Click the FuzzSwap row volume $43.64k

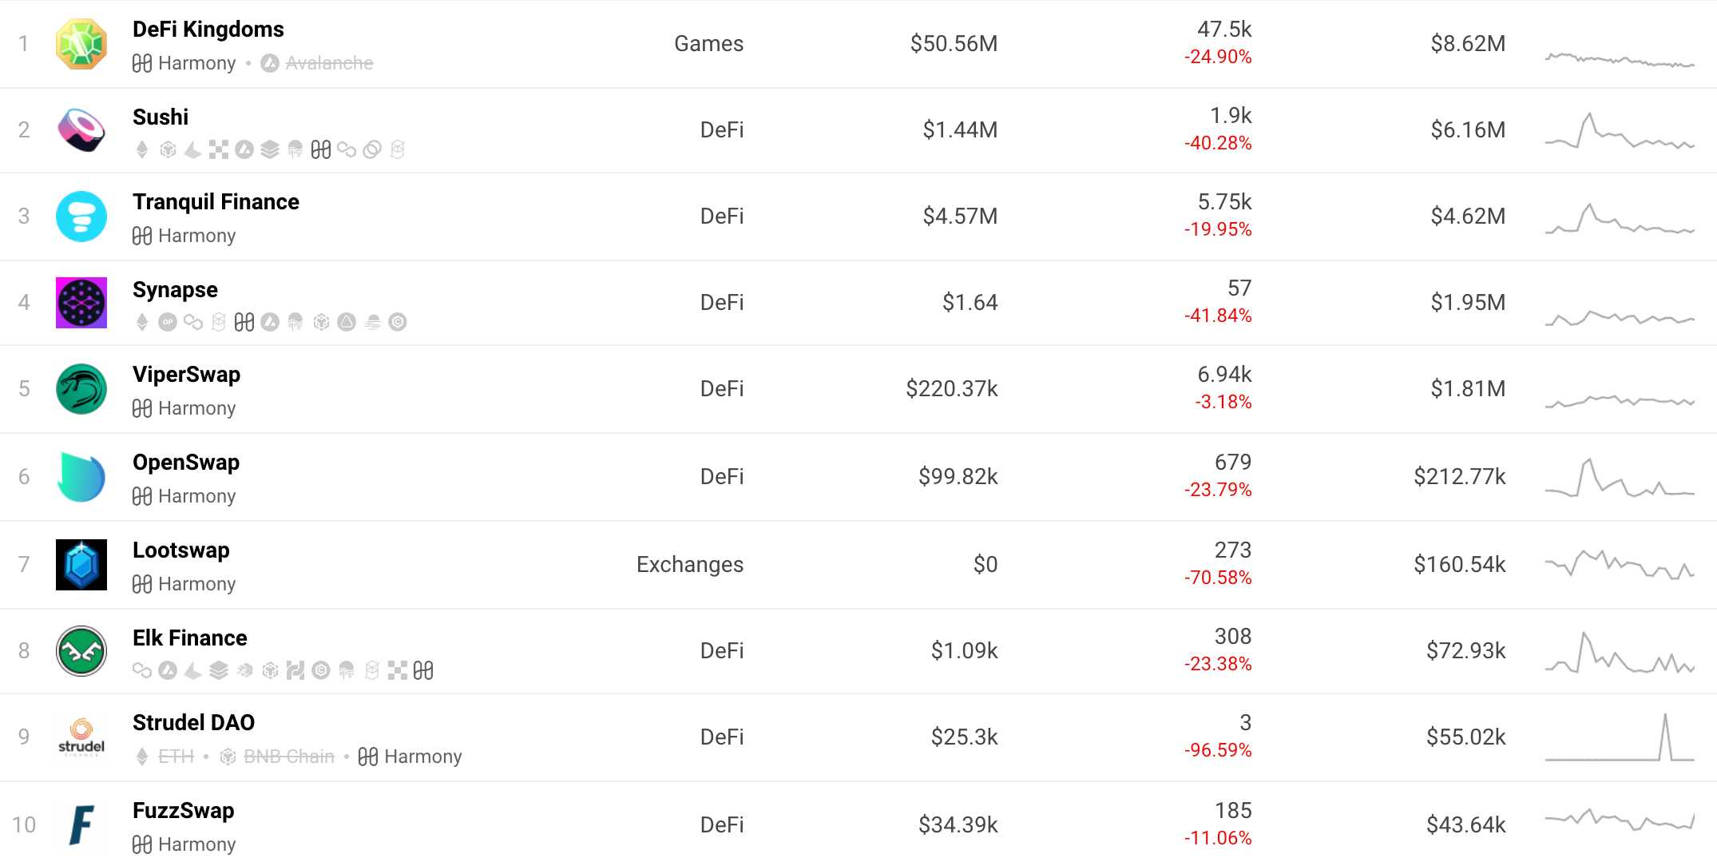1465,824
